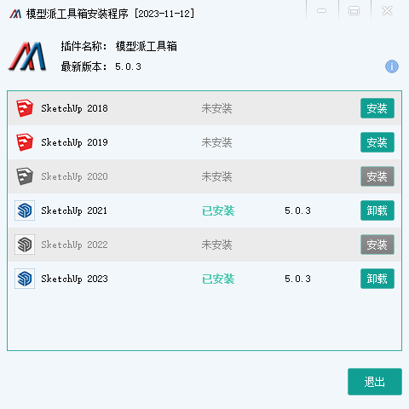Click the plugin name 模型派工具箱 in header

pyautogui.click(x=147, y=46)
